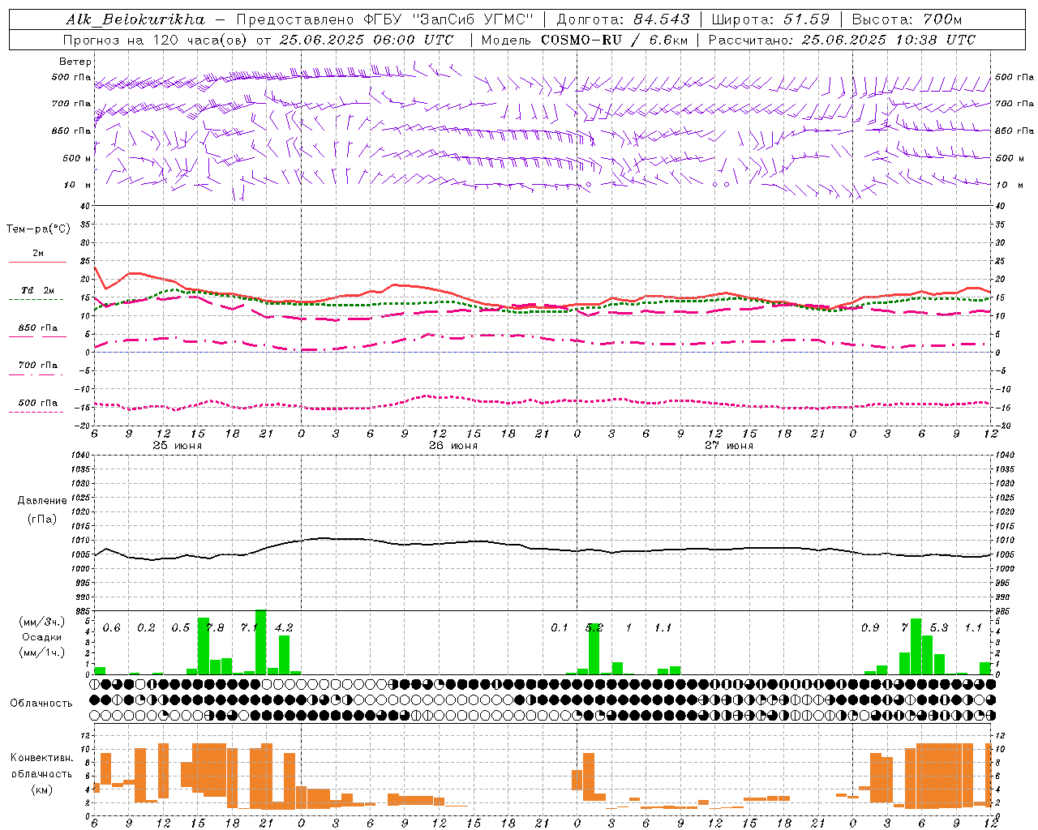Click the 7.8 precipitation total
The width and height of the screenshot is (1038, 830).
click(216, 627)
